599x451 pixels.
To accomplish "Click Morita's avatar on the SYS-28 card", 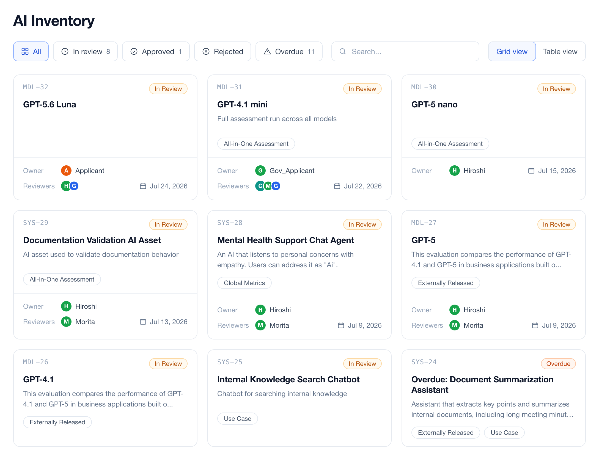I will [x=260, y=325].
